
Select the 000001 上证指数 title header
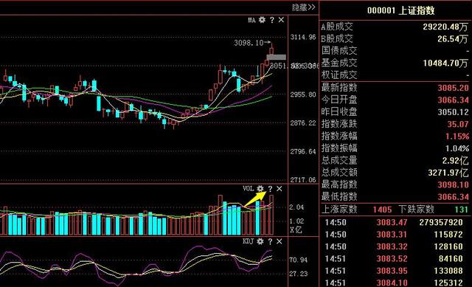click(401, 10)
